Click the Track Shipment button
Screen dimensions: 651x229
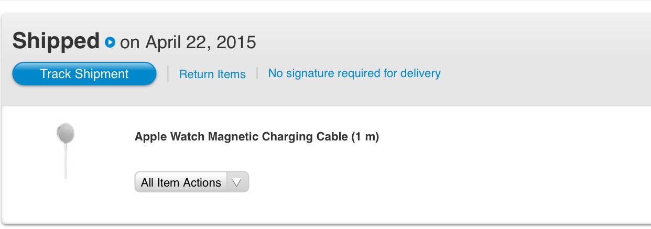point(84,74)
